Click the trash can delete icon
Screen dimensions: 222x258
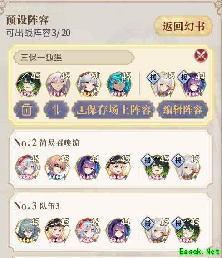[x=26, y=110]
